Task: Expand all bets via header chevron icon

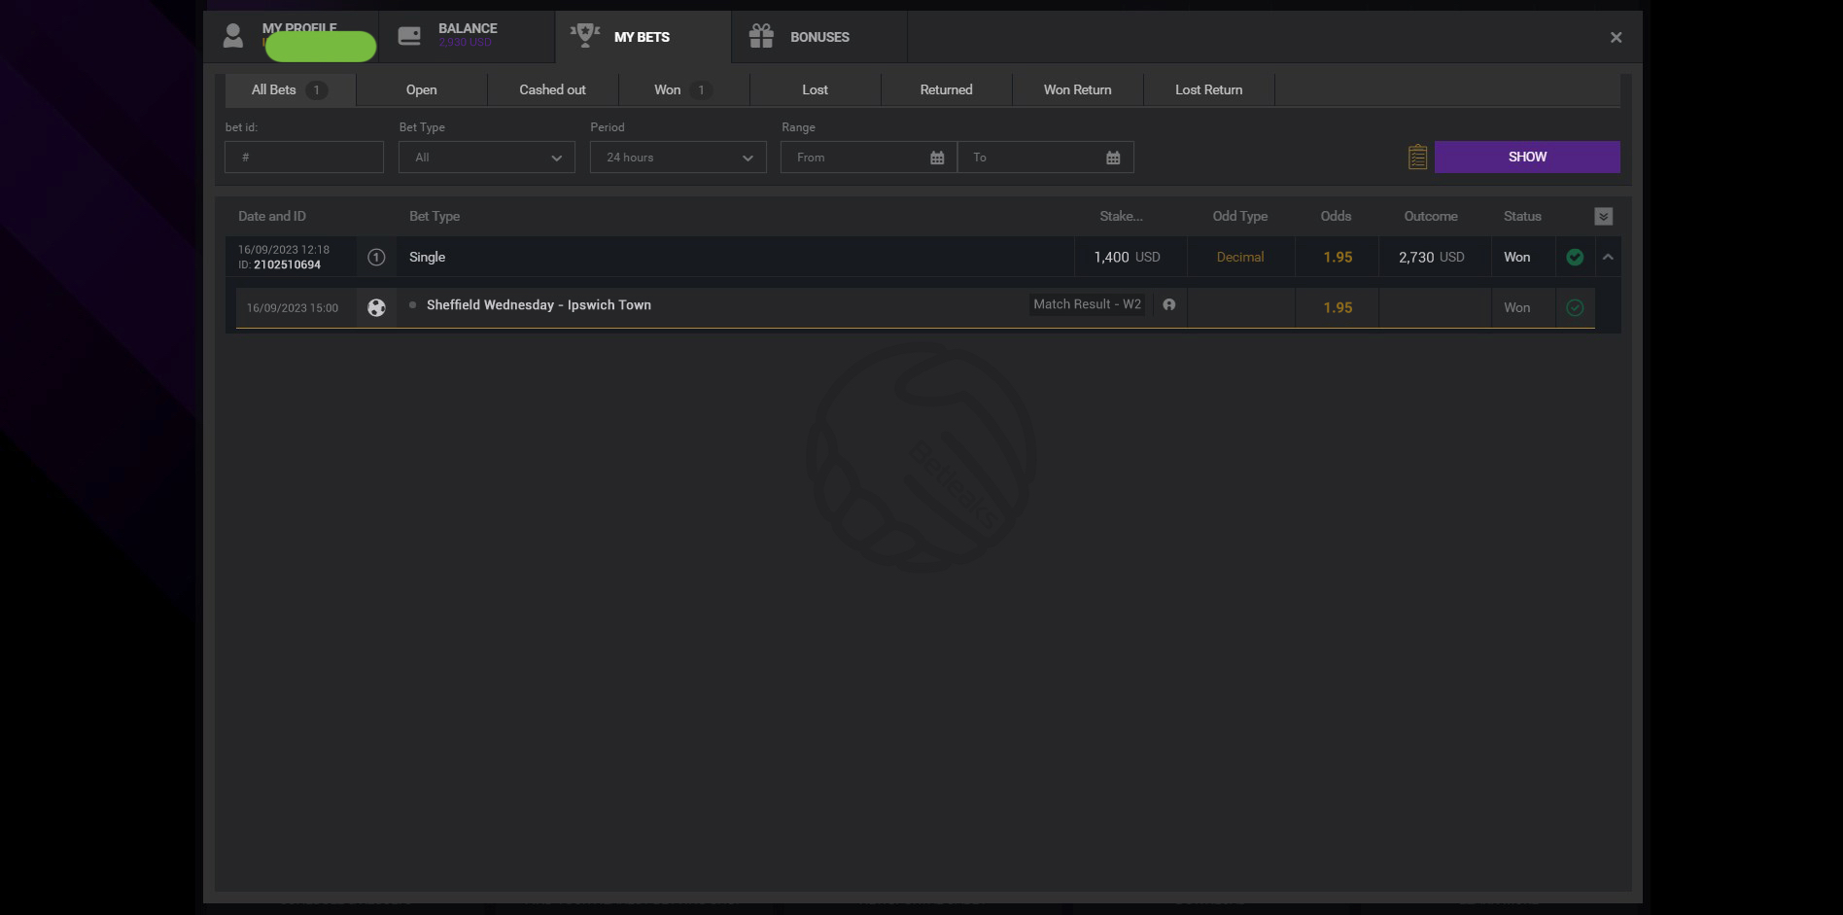Action: (x=1604, y=217)
